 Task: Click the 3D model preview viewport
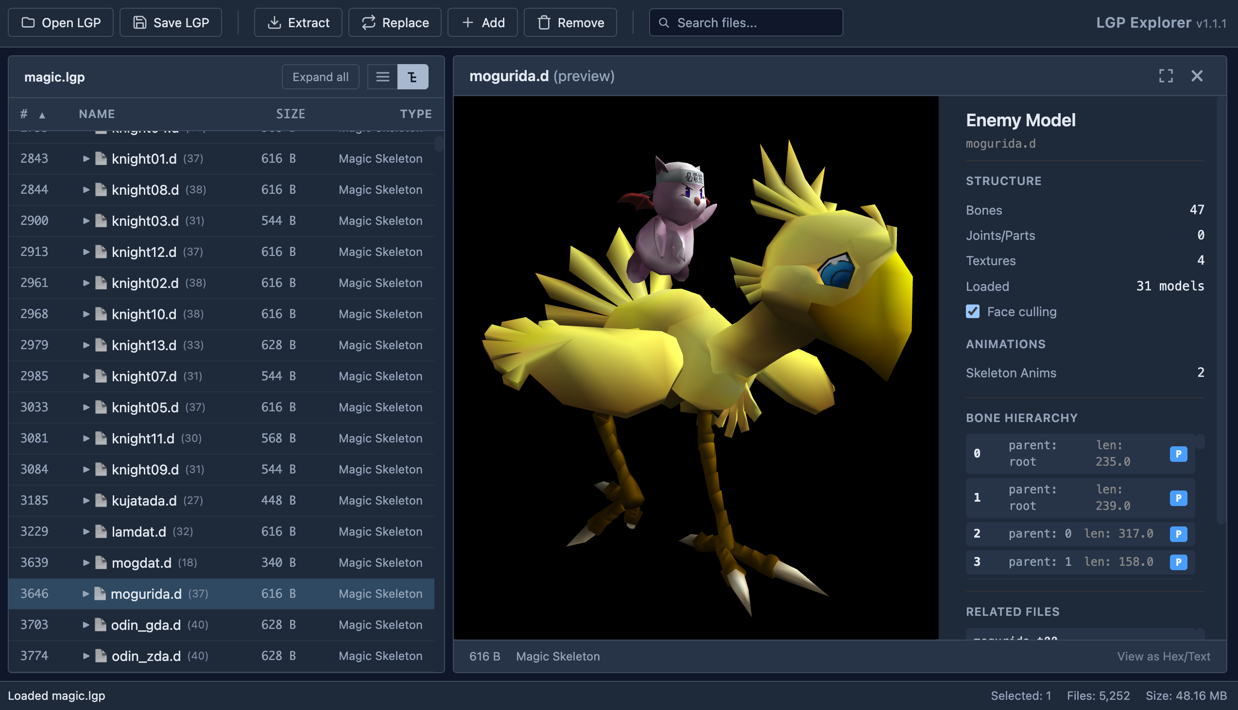tap(696, 368)
